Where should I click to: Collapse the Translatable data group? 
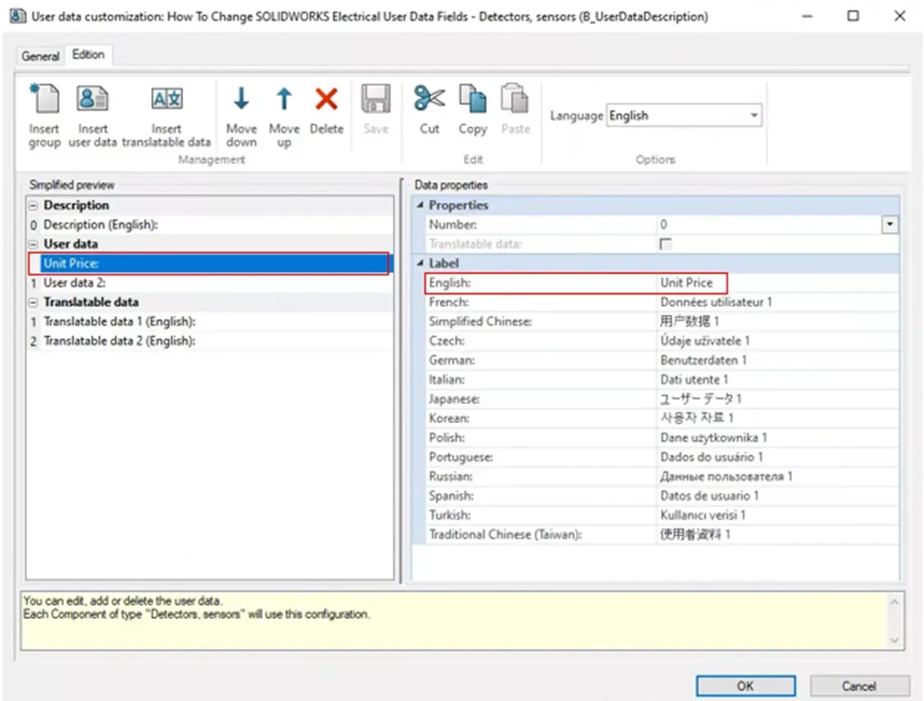click(x=33, y=303)
